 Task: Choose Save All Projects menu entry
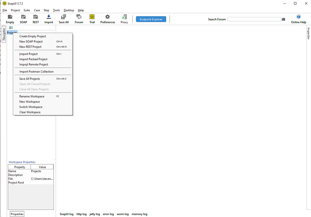pos(43,78)
